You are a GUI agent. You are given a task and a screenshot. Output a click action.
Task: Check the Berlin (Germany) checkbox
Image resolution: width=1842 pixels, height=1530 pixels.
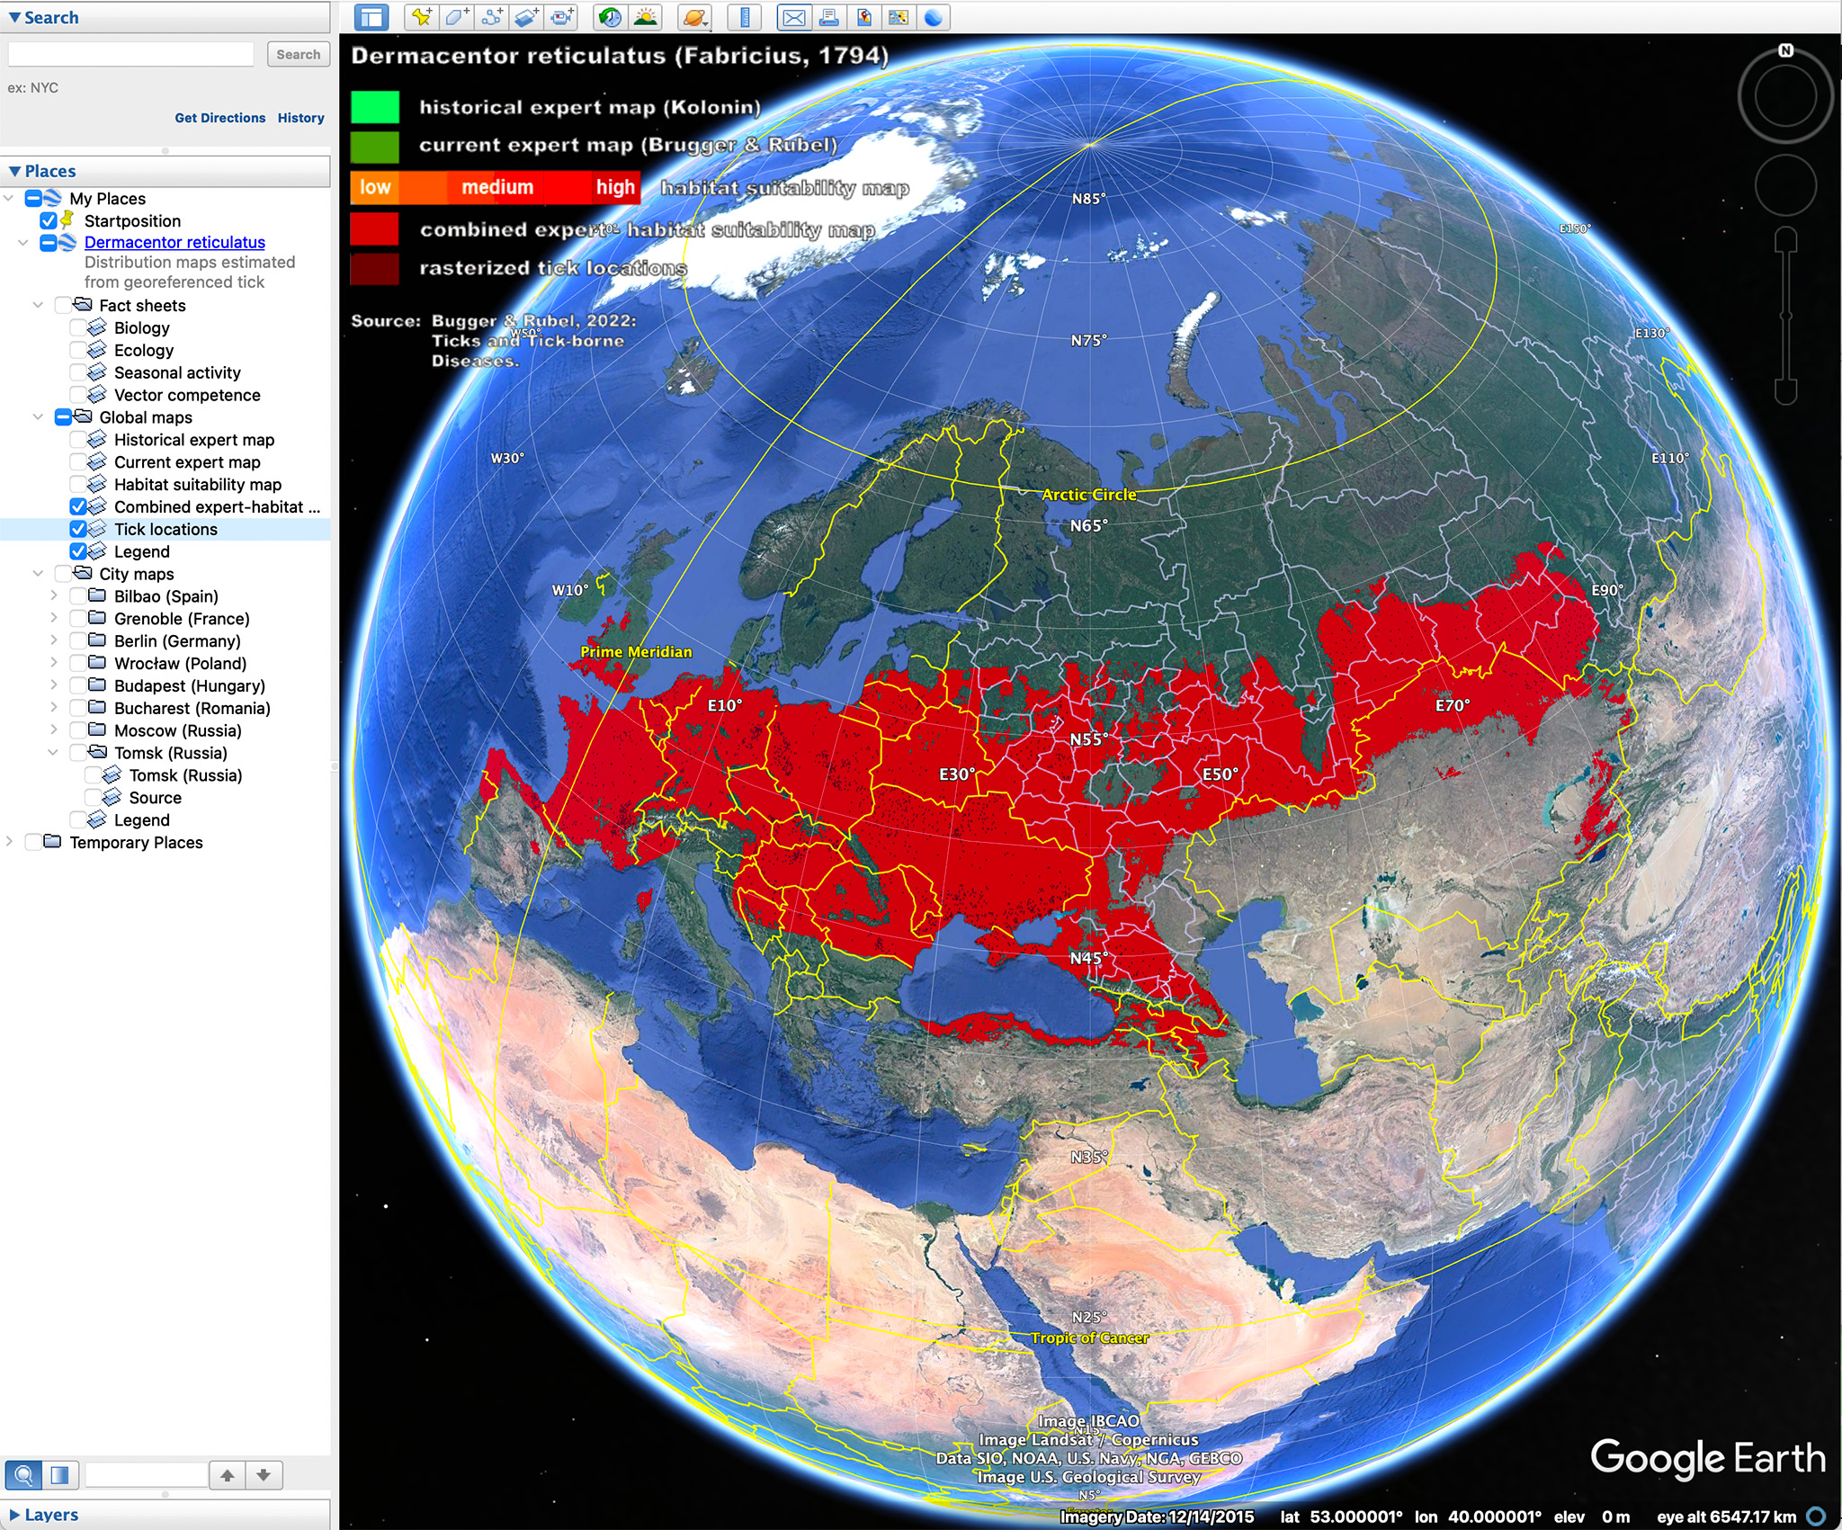(78, 640)
